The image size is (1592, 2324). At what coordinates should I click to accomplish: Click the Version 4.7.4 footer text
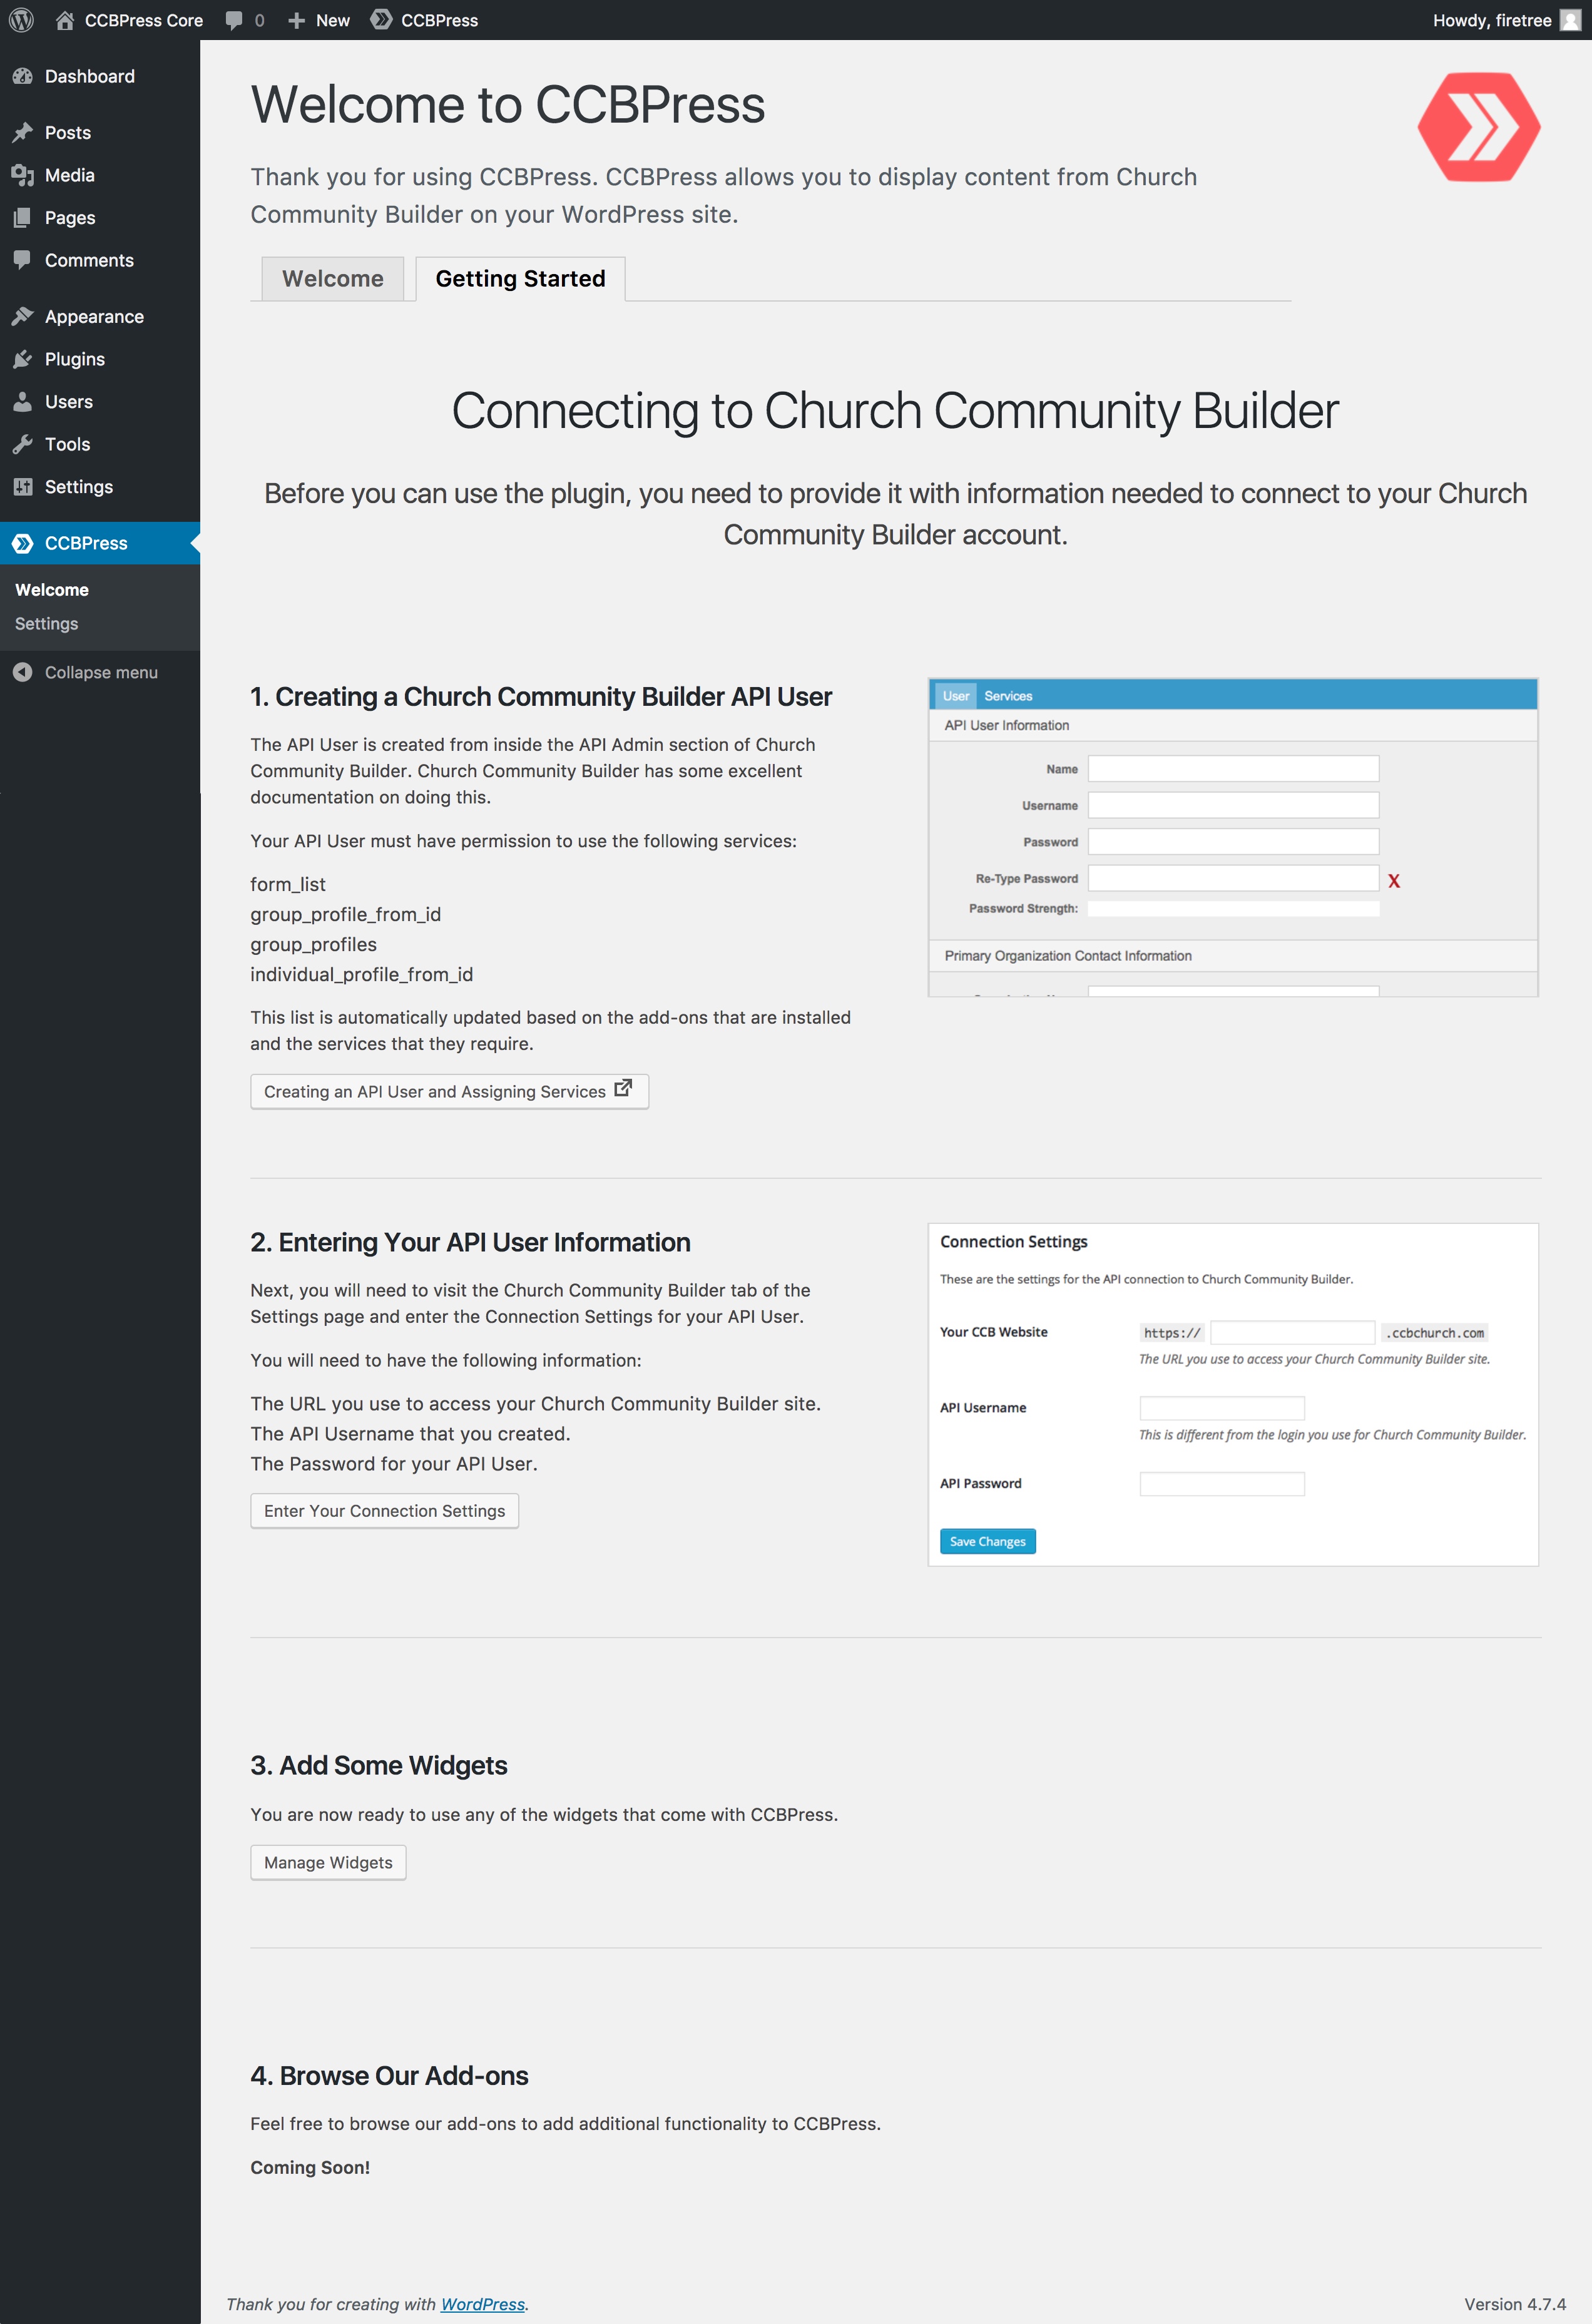coord(1515,2304)
